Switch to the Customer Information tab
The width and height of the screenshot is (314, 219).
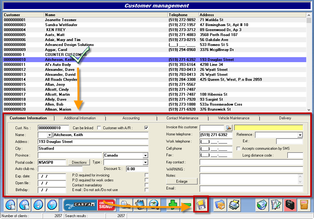coord(28,118)
